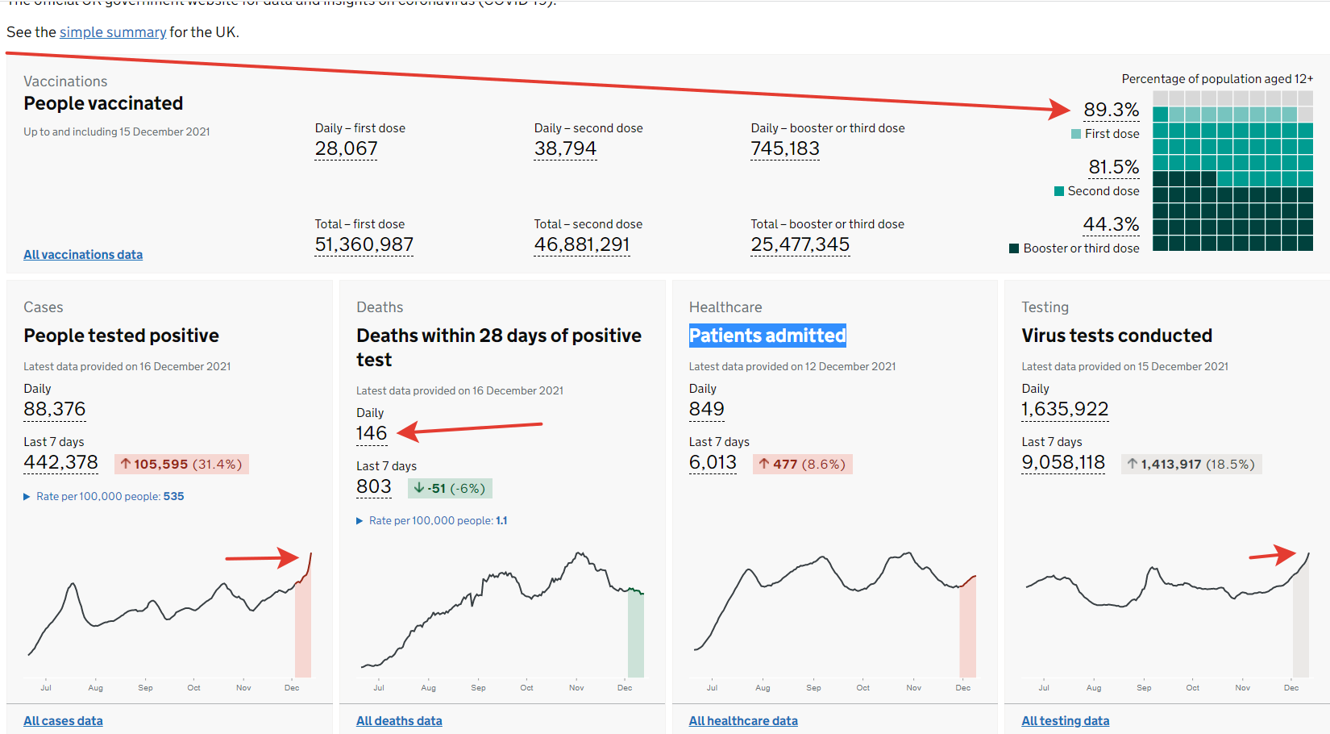Click the 'Daily – first dose' label
The image size is (1330, 734).
[x=360, y=128]
